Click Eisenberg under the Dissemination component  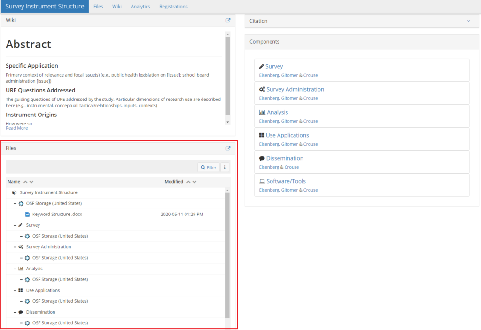click(x=269, y=167)
